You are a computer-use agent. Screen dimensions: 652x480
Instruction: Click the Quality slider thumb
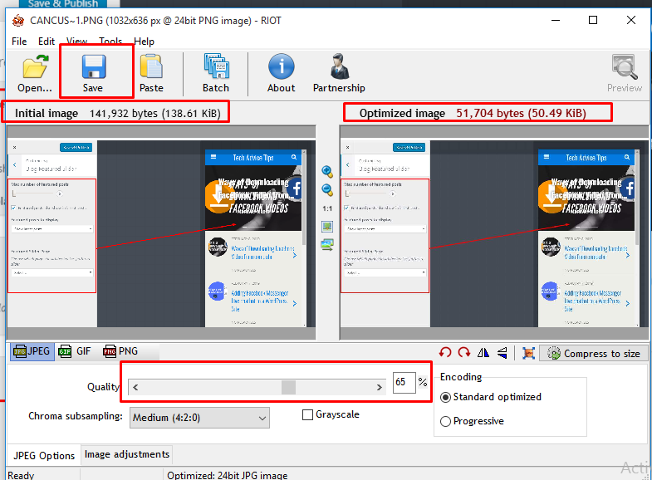[x=288, y=387]
